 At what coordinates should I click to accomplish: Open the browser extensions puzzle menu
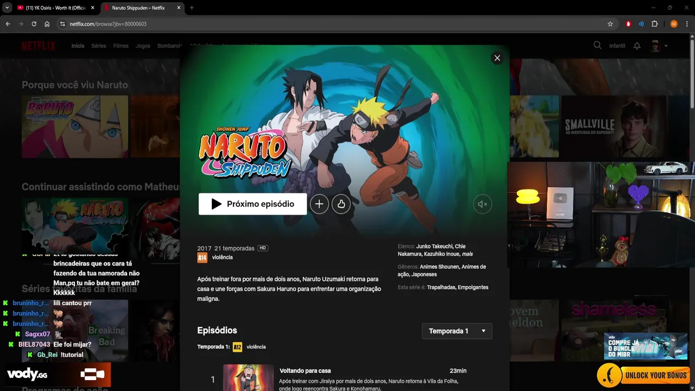tap(654, 24)
